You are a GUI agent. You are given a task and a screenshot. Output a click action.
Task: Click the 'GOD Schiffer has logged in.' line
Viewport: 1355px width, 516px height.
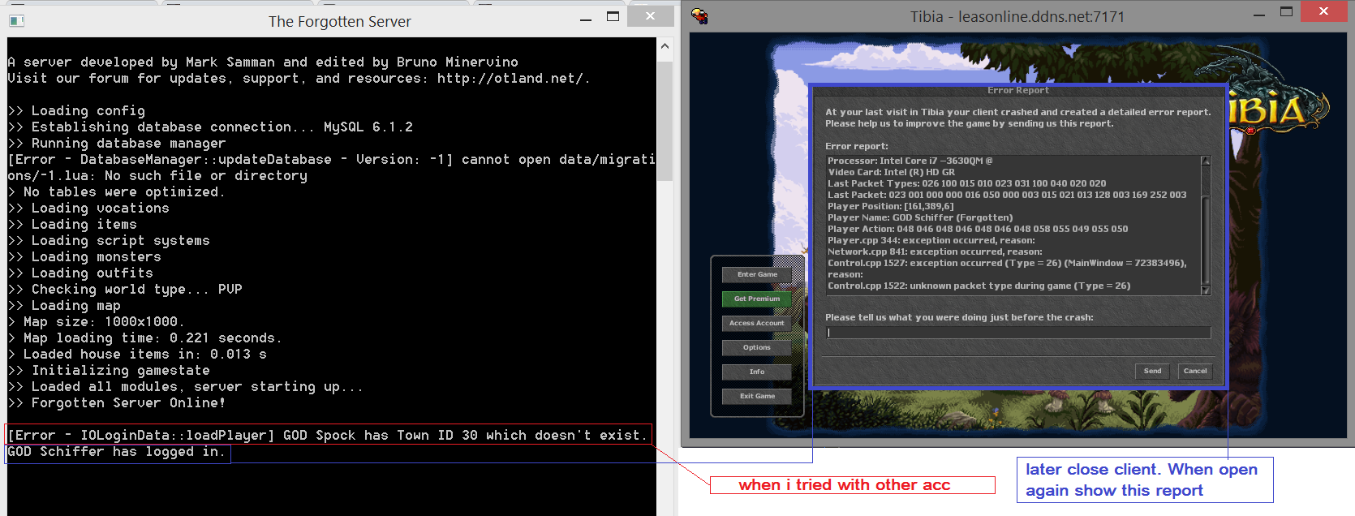117,452
